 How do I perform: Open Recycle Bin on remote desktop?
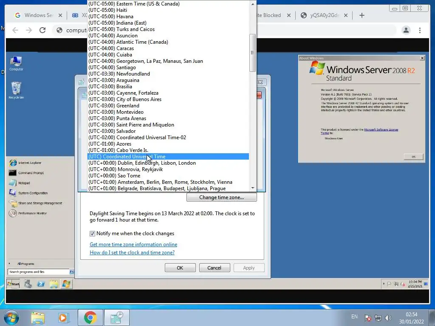(16, 90)
